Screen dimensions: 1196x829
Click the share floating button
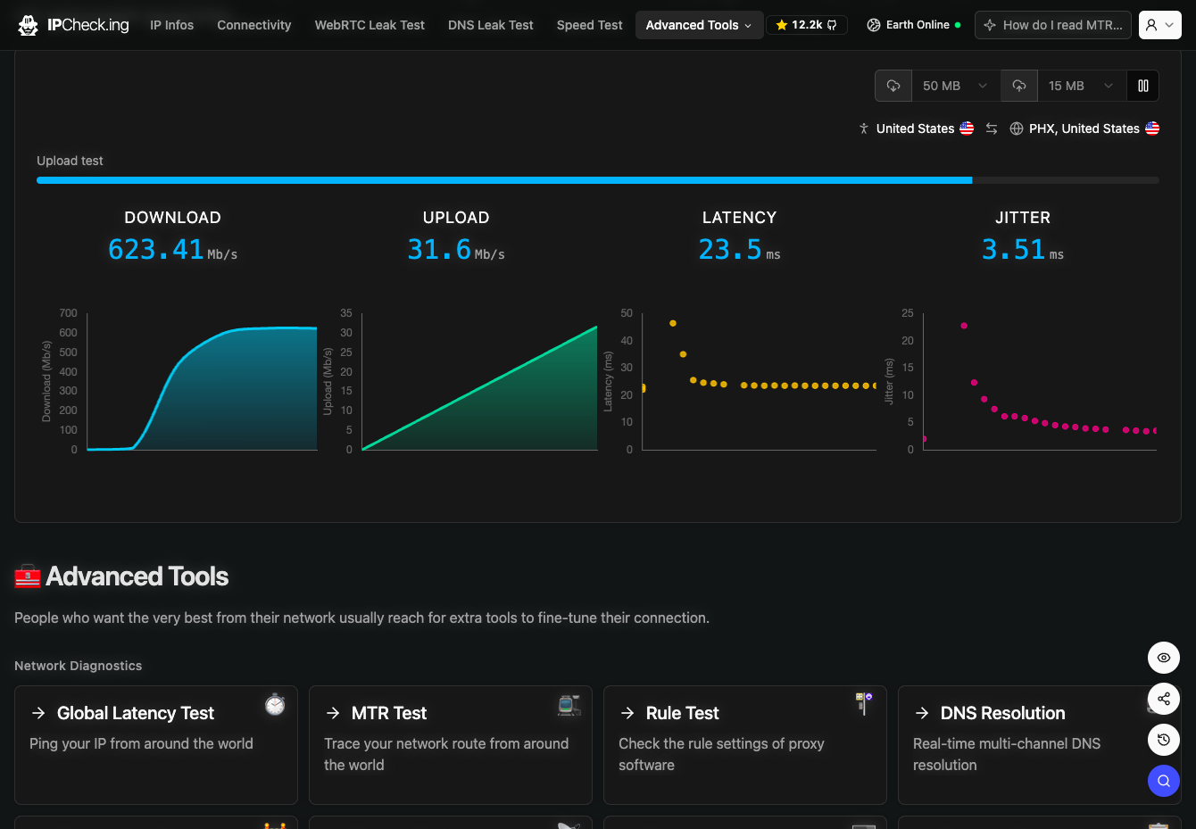click(x=1164, y=699)
